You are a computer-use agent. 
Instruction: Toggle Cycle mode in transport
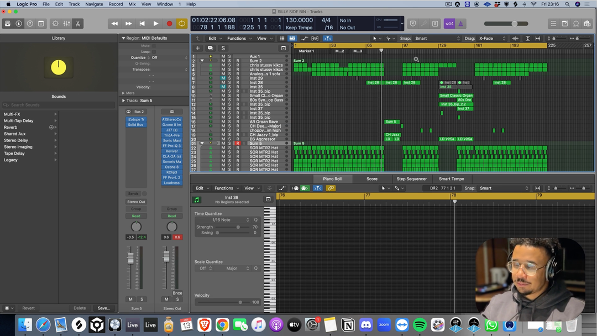[x=181, y=24]
